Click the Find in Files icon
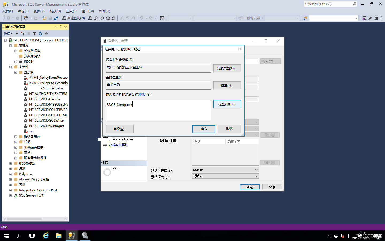The height and width of the screenshot is (241, 385). [305, 18]
